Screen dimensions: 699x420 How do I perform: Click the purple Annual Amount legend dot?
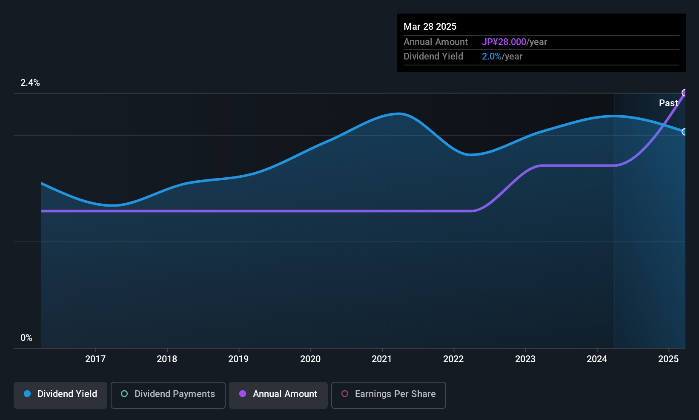click(x=243, y=394)
